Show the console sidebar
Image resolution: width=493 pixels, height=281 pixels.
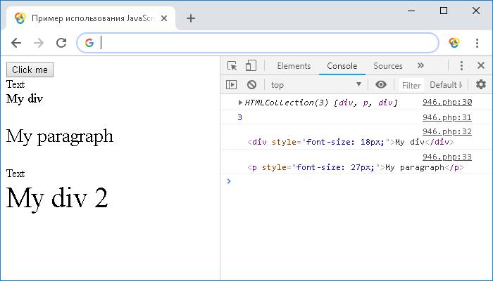231,85
